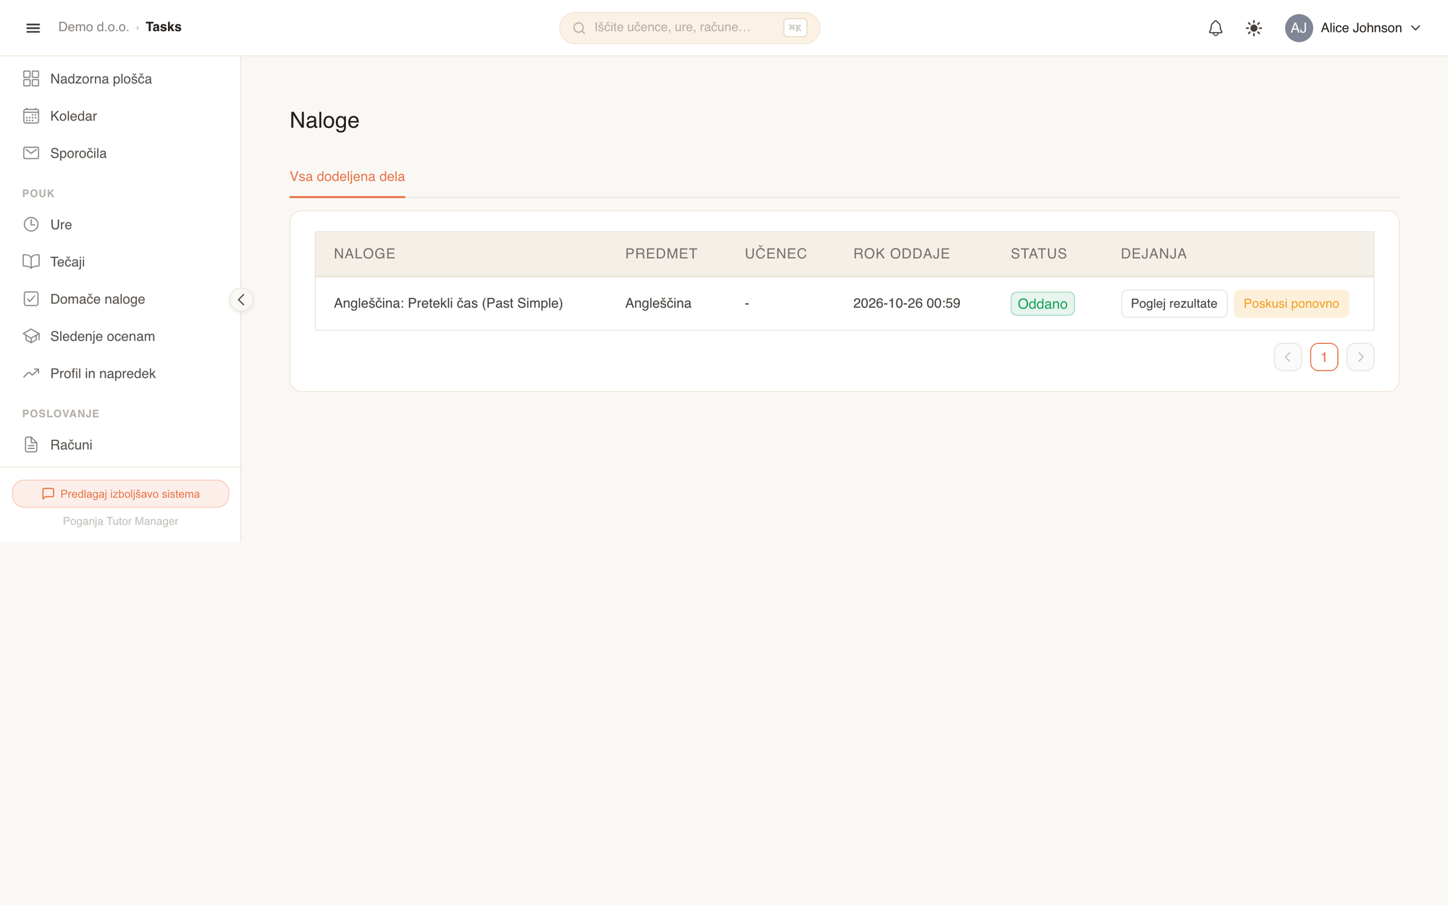Select the 'Vsa dodeljena dela' tab

(x=348, y=177)
